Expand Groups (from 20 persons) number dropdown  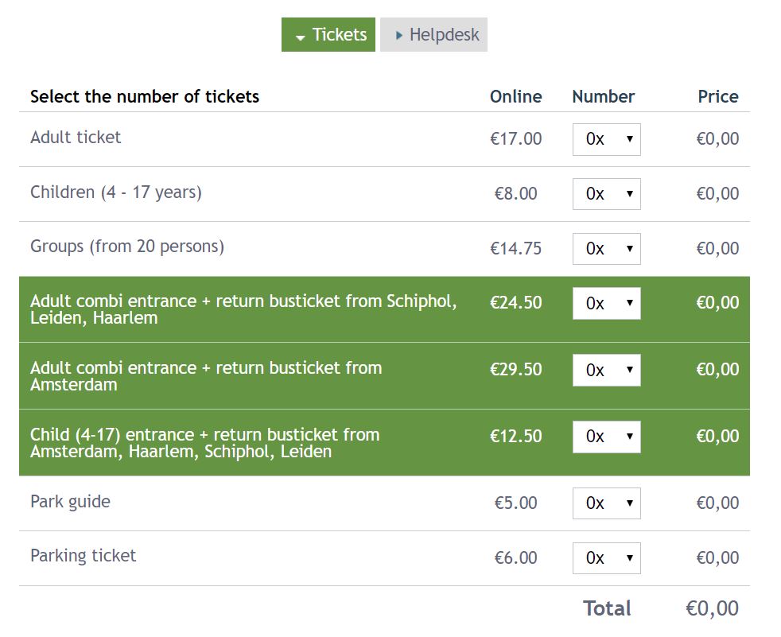606,249
